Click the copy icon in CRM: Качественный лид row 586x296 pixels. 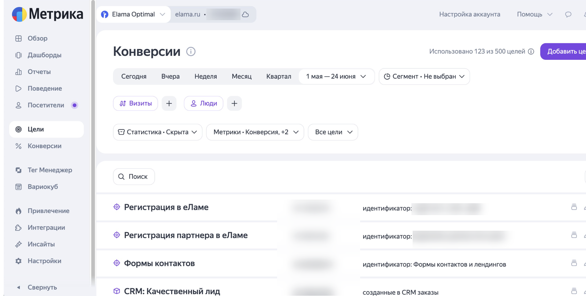[574, 291]
